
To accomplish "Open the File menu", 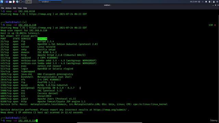I will coord(2,8).
